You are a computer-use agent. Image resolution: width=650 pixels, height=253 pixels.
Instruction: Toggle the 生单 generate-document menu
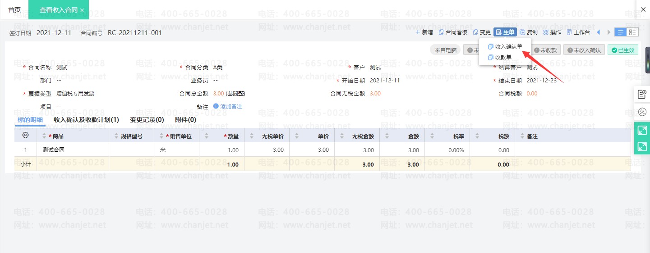(x=505, y=32)
